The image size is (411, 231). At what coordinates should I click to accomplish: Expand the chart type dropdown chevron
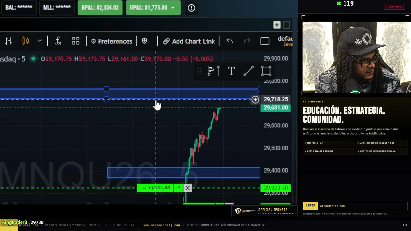[40, 41]
